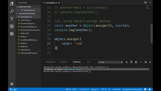Open notifications bell in status bar
Viewport: 161px width, 91px height.
pyautogui.click(x=150, y=89)
